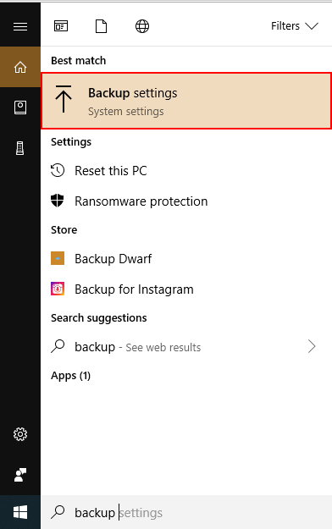
Task: Click the Search suggestions heading
Action: (98, 318)
